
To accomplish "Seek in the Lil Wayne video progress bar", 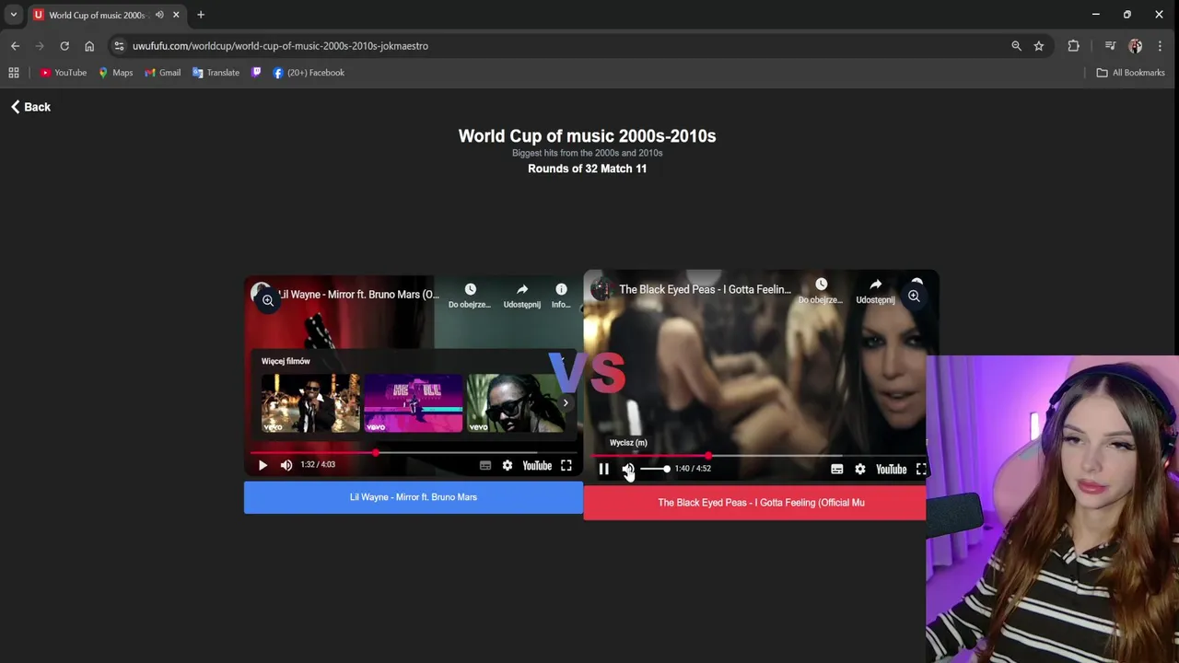I will [414, 453].
